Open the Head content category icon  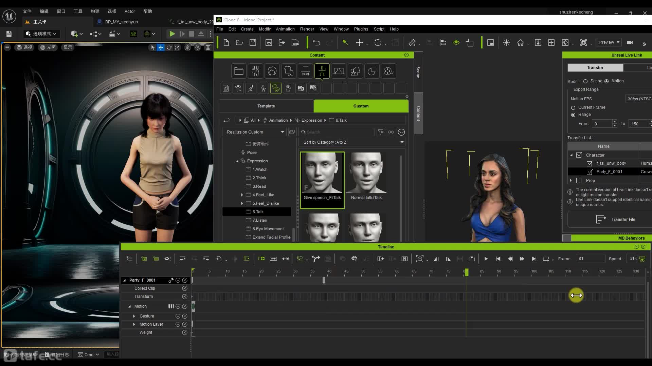272,71
